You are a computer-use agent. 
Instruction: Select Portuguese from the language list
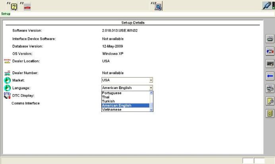point(112,93)
